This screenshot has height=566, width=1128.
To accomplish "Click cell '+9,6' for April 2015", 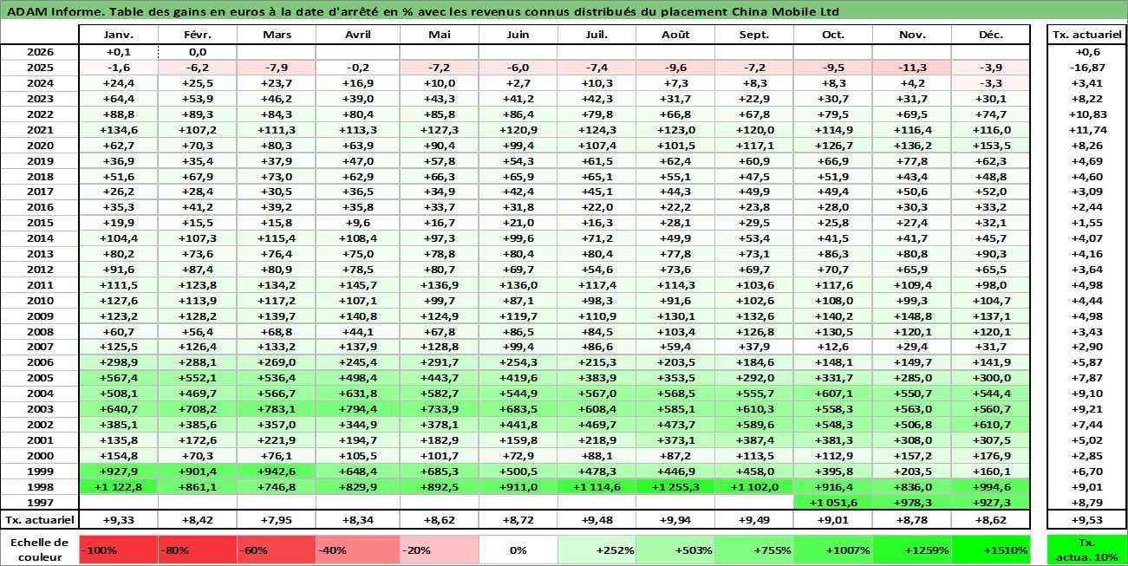I will (x=357, y=223).
